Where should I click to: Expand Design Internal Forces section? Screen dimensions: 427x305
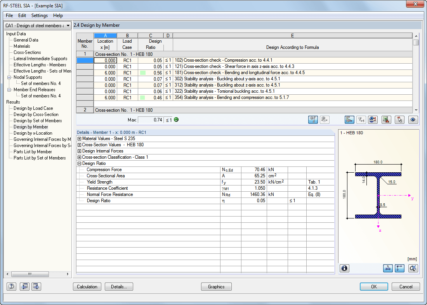(79, 151)
